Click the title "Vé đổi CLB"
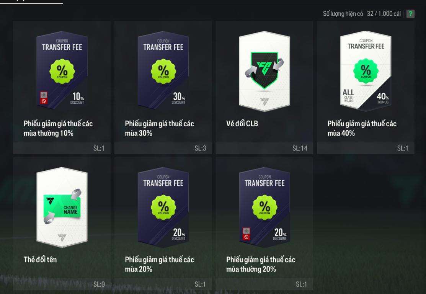This screenshot has height=294, width=426. click(242, 124)
